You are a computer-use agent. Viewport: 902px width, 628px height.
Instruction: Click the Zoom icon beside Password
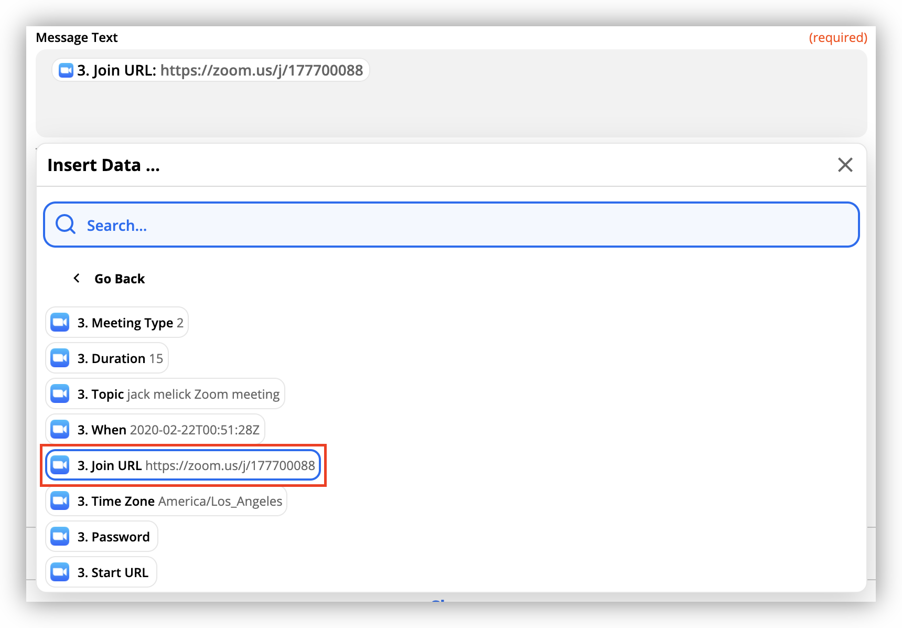tap(60, 537)
